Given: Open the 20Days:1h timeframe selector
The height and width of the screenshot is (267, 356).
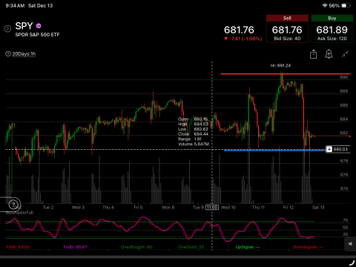Looking at the screenshot, I should click(24, 54).
